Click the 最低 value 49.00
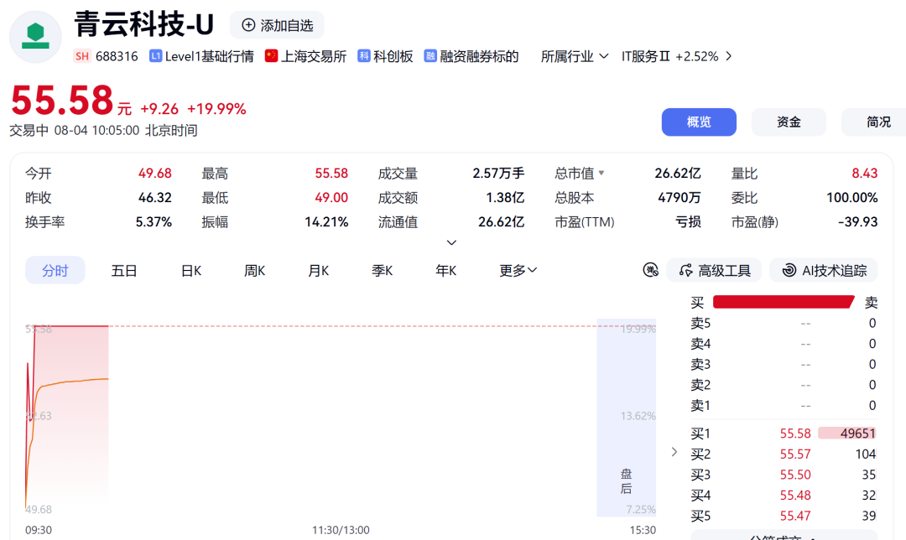The image size is (906, 540). coord(331,198)
